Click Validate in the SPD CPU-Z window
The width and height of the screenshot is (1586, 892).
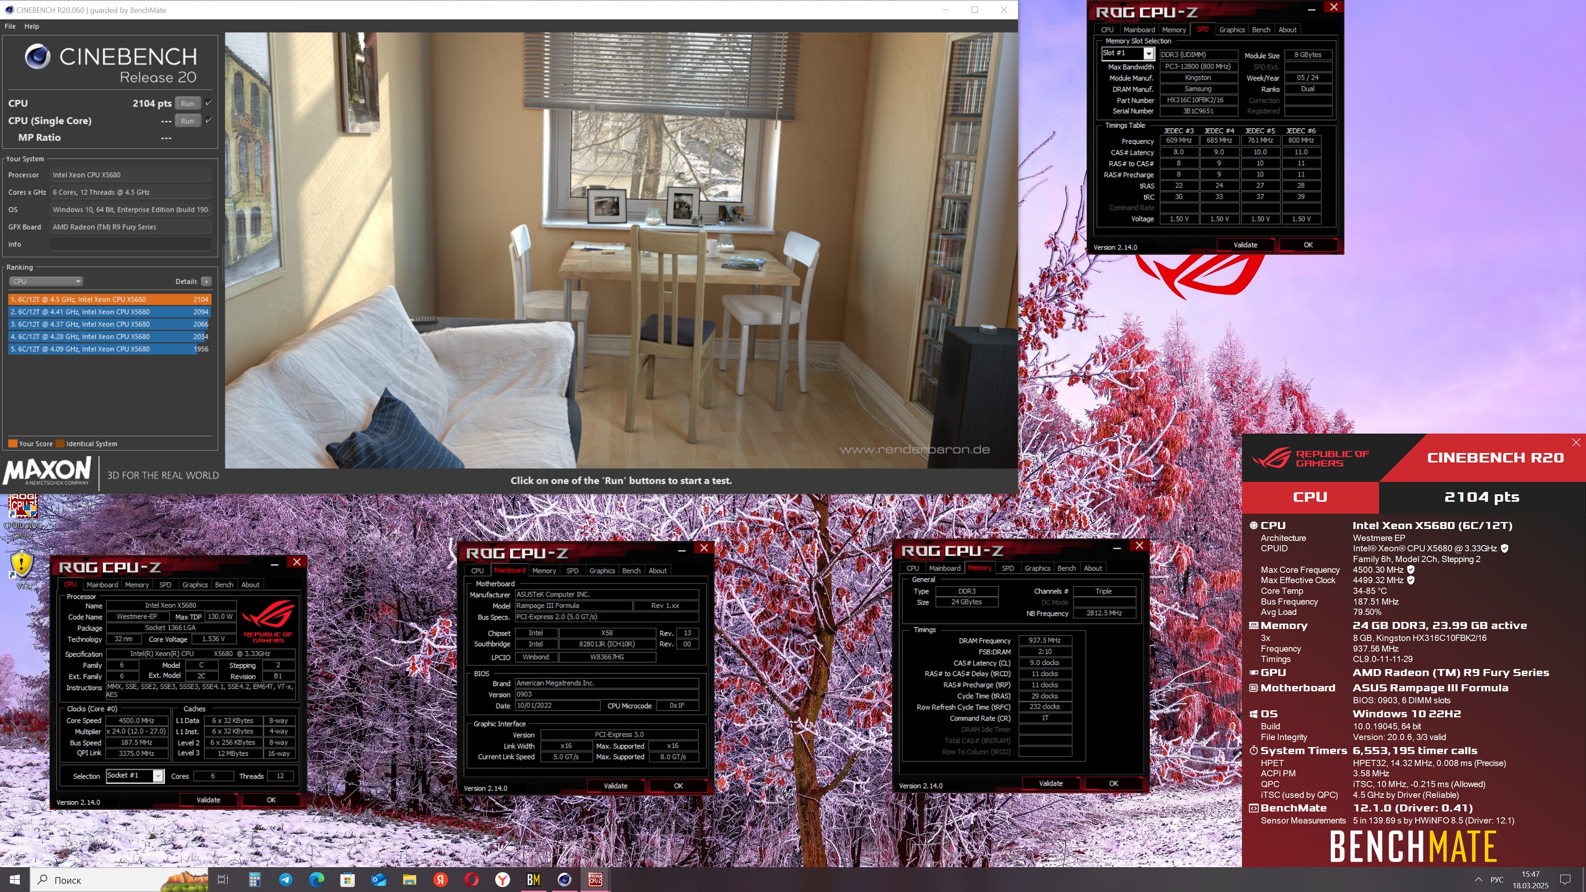point(1245,245)
